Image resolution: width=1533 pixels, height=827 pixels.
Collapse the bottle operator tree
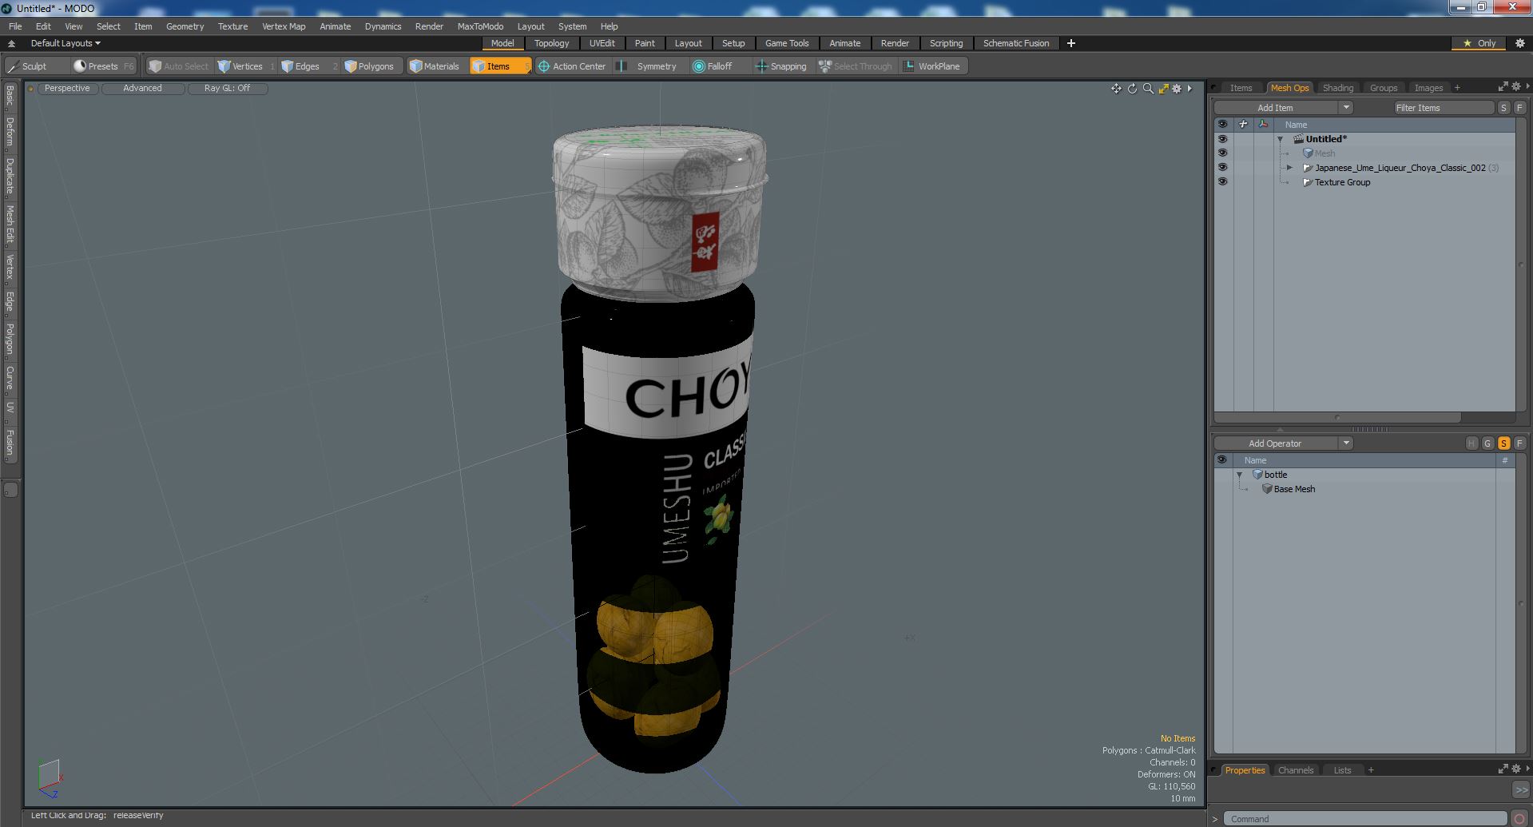1240,475
